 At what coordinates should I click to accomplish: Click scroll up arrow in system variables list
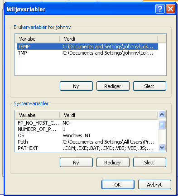(x=162, y=115)
